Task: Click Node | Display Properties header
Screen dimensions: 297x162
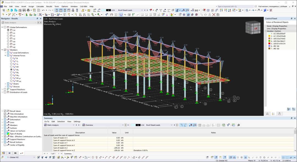Action: tap(277, 26)
